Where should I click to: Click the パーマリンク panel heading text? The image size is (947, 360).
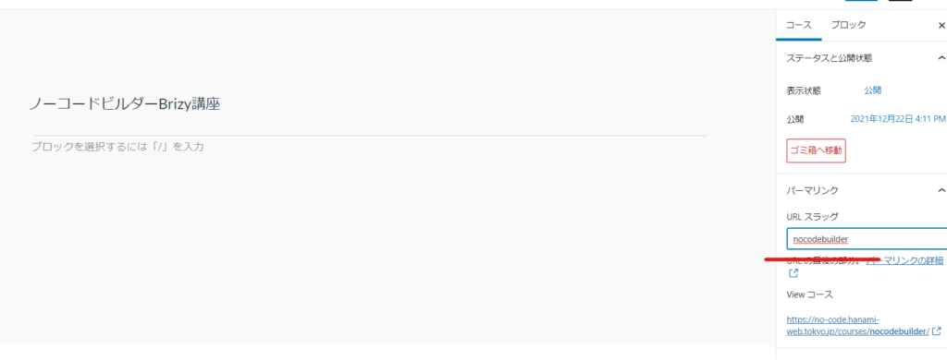pyautogui.click(x=812, y=190)
